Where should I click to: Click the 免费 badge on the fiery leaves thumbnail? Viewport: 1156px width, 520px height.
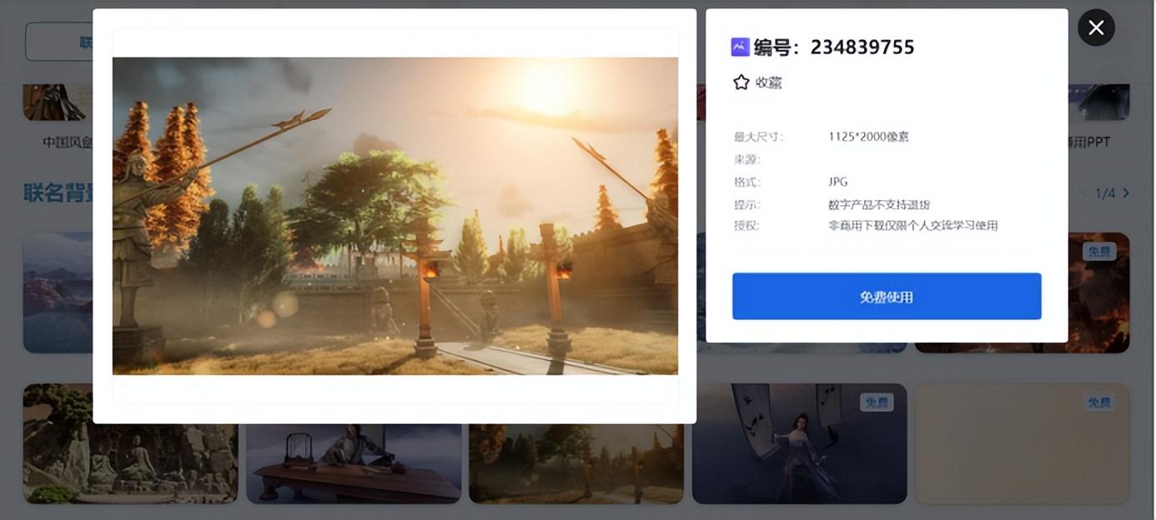coord(1098,251)
